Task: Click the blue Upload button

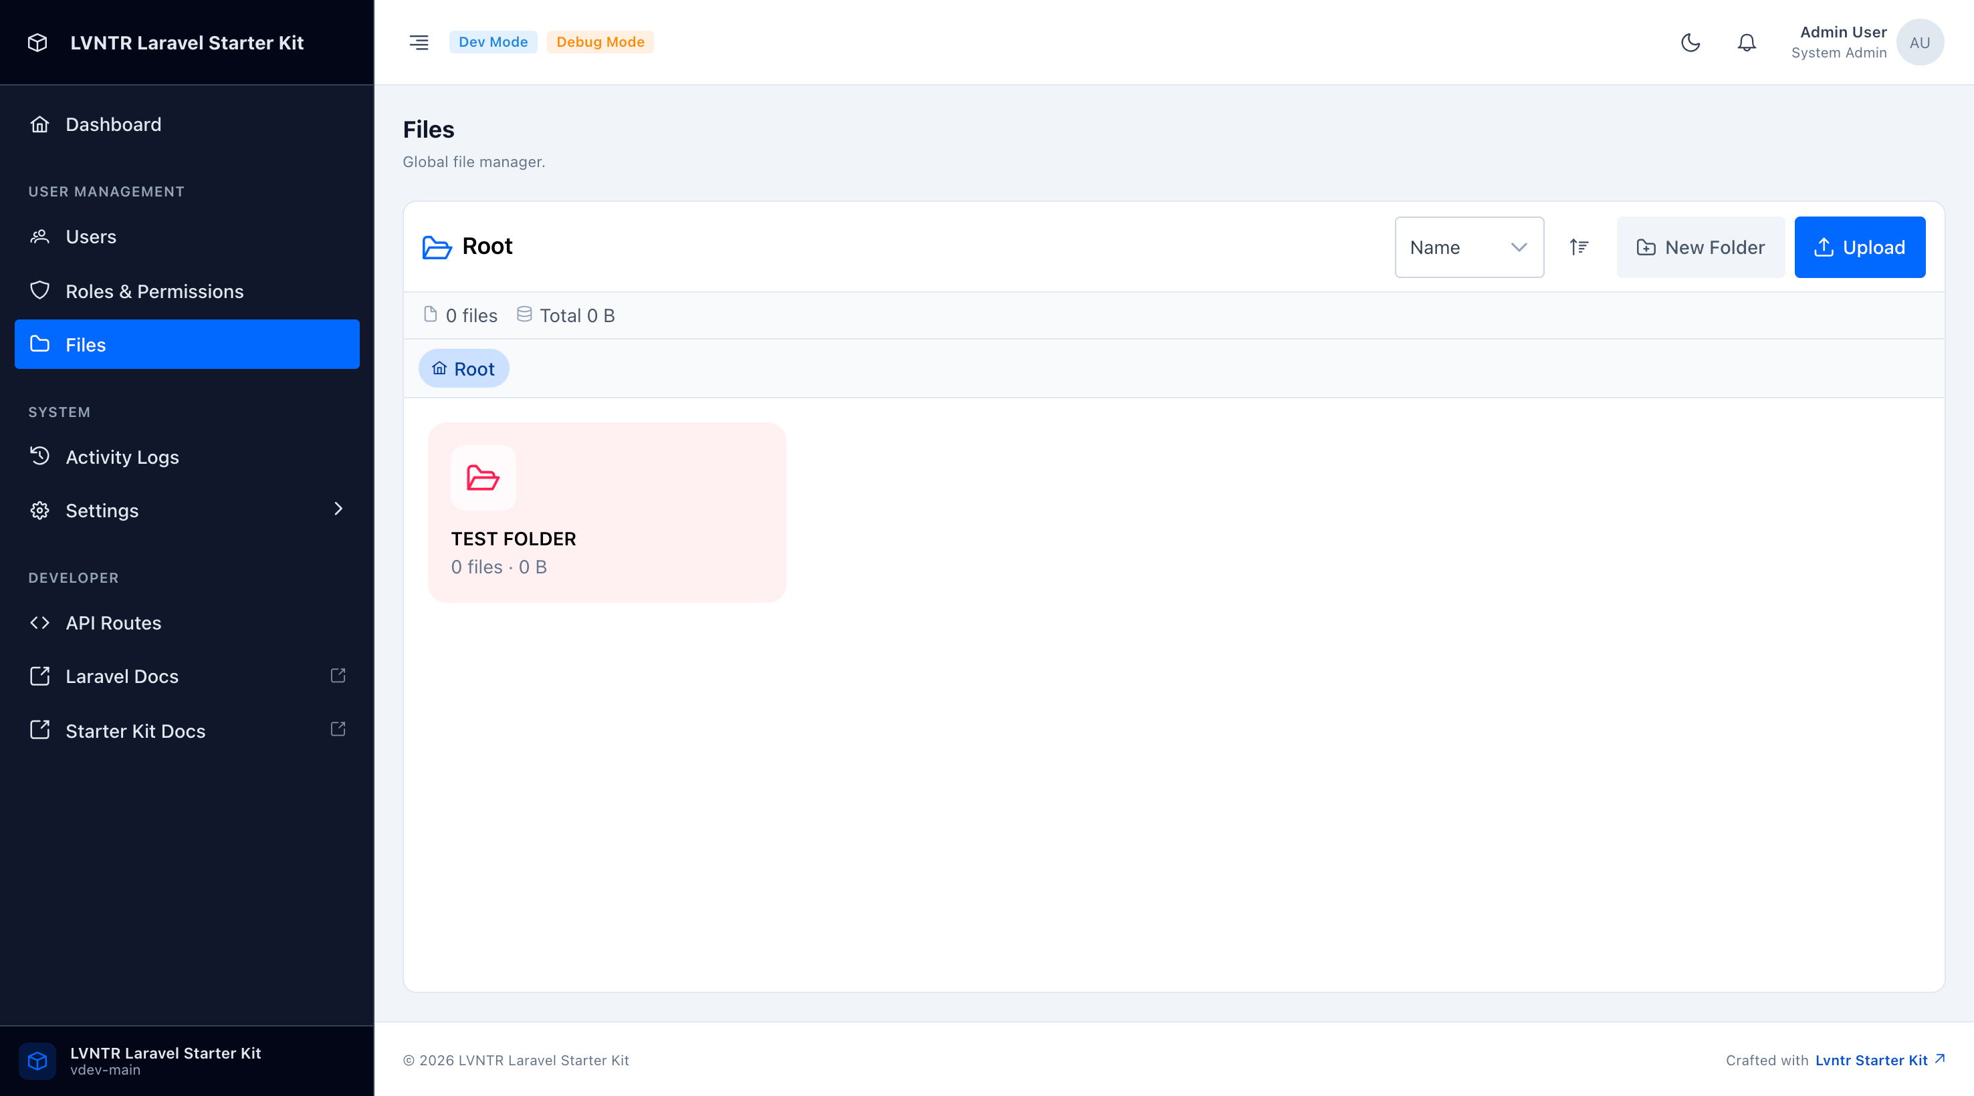Action: 1859,247
